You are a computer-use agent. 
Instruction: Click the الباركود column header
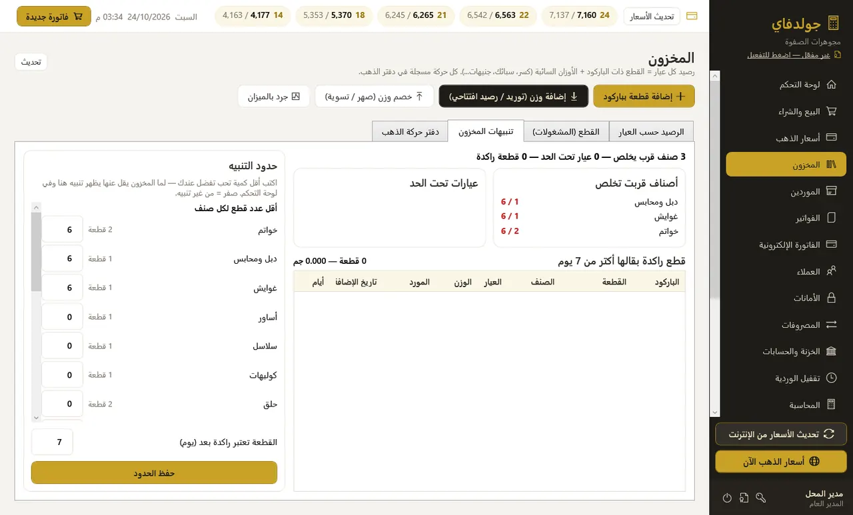pyautogui.click(x=667, y=282)
